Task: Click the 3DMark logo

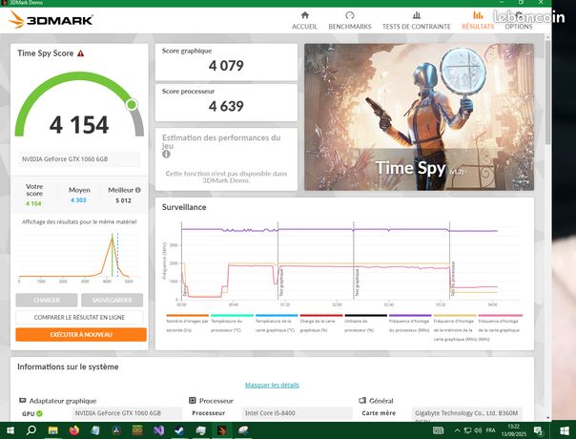Action: click(51, 20)
